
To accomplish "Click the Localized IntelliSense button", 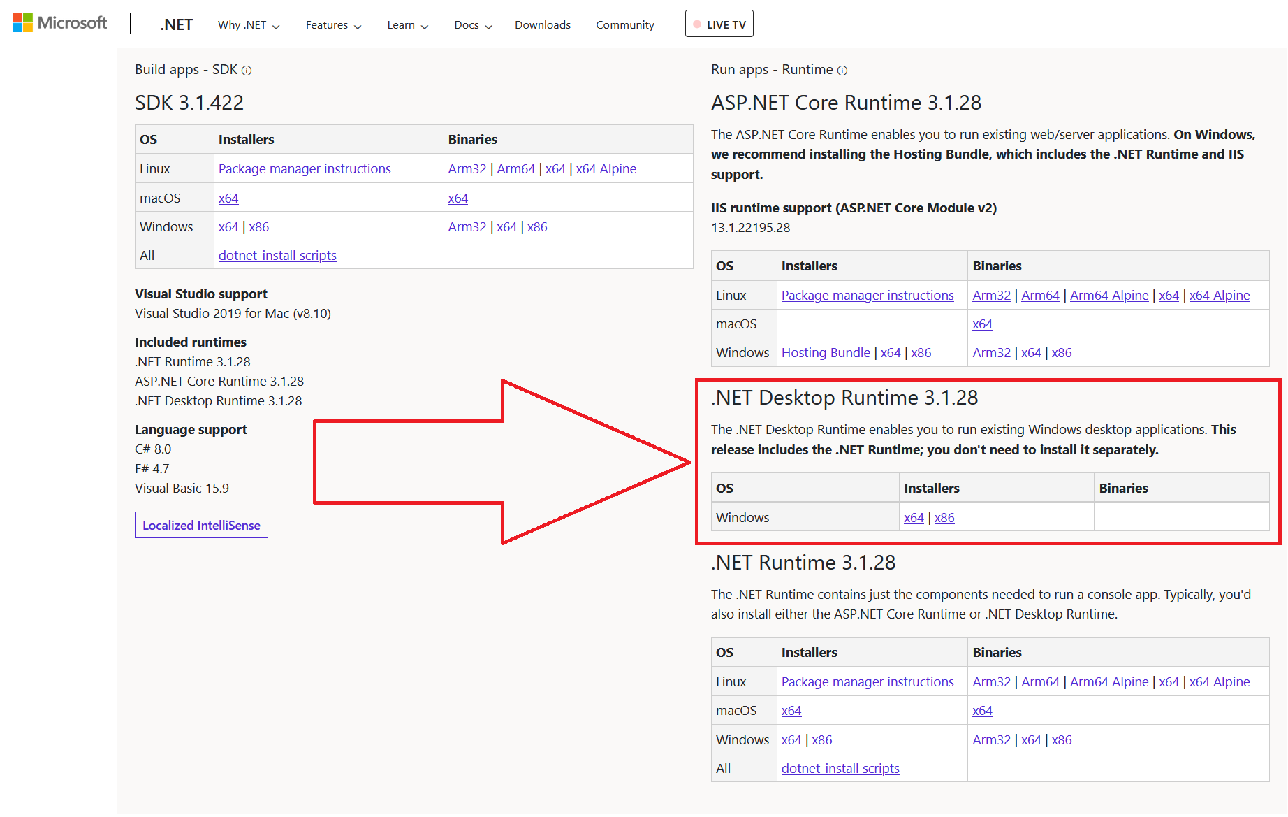I will 201,526.
